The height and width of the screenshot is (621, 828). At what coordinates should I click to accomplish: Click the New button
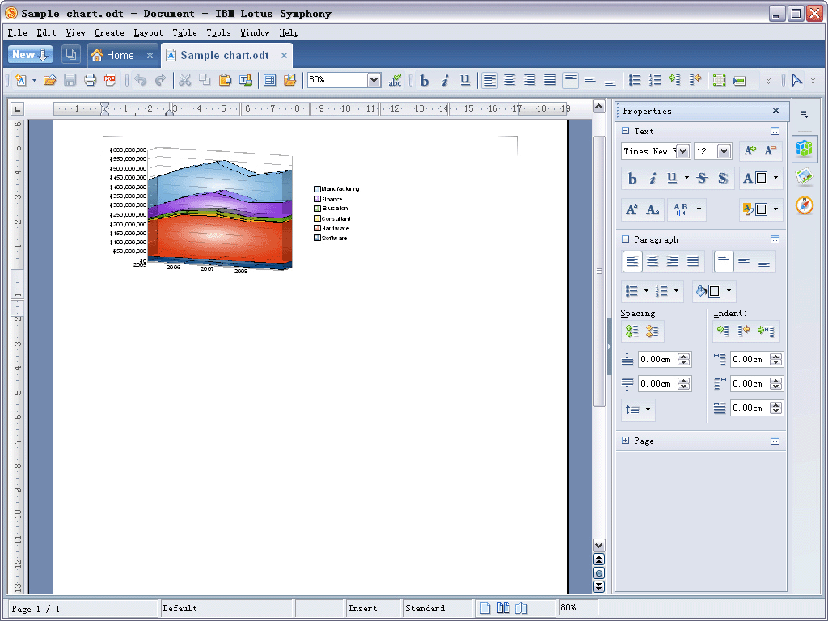pos(30,55)
